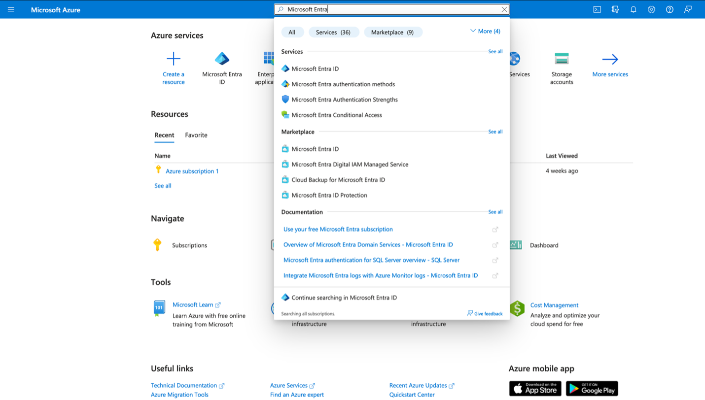See all Marketplace search results
Viewport: 705px width, 400px height.
coord(495,132)
